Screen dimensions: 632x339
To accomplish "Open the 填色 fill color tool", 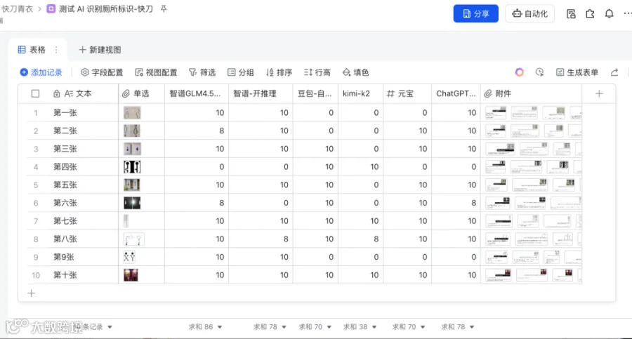I will (x=355, y=72).
